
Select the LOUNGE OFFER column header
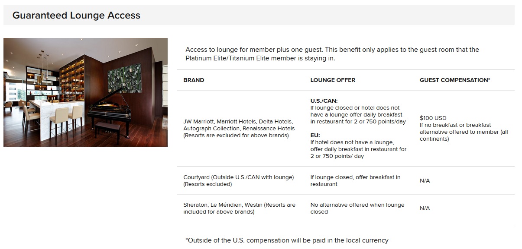[333, 80]
